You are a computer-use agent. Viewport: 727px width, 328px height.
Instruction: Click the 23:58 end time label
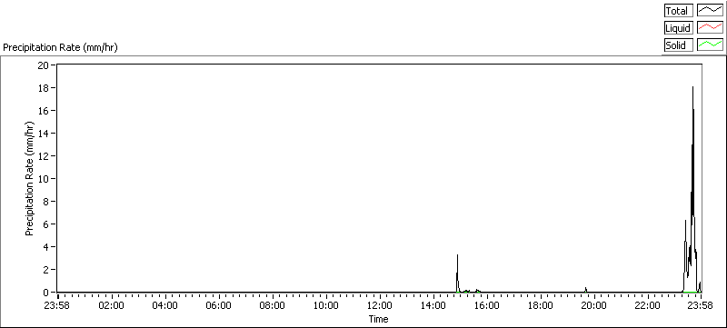point(700,305)
